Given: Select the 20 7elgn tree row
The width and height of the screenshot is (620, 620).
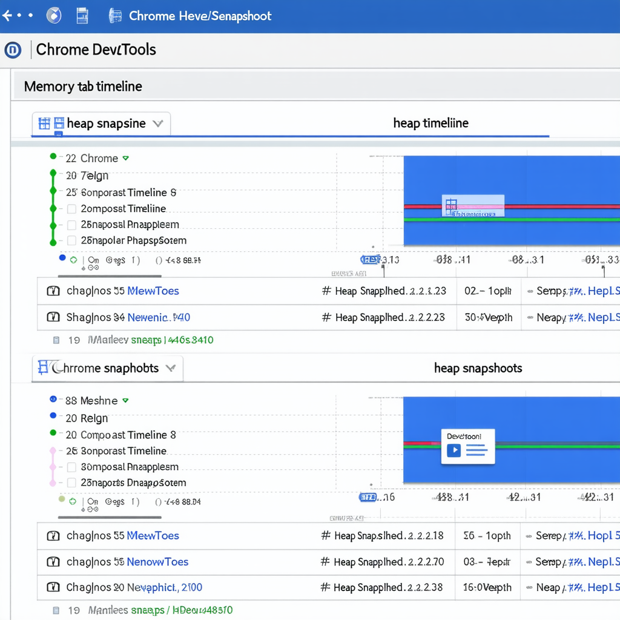Looking at the screenshot, I should [x=87, y=176].
